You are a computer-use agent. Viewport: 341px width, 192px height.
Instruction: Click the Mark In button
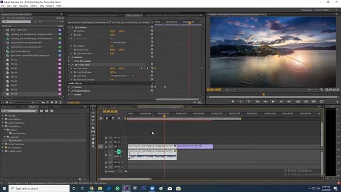pyautogui.click(x=240, y=101)
